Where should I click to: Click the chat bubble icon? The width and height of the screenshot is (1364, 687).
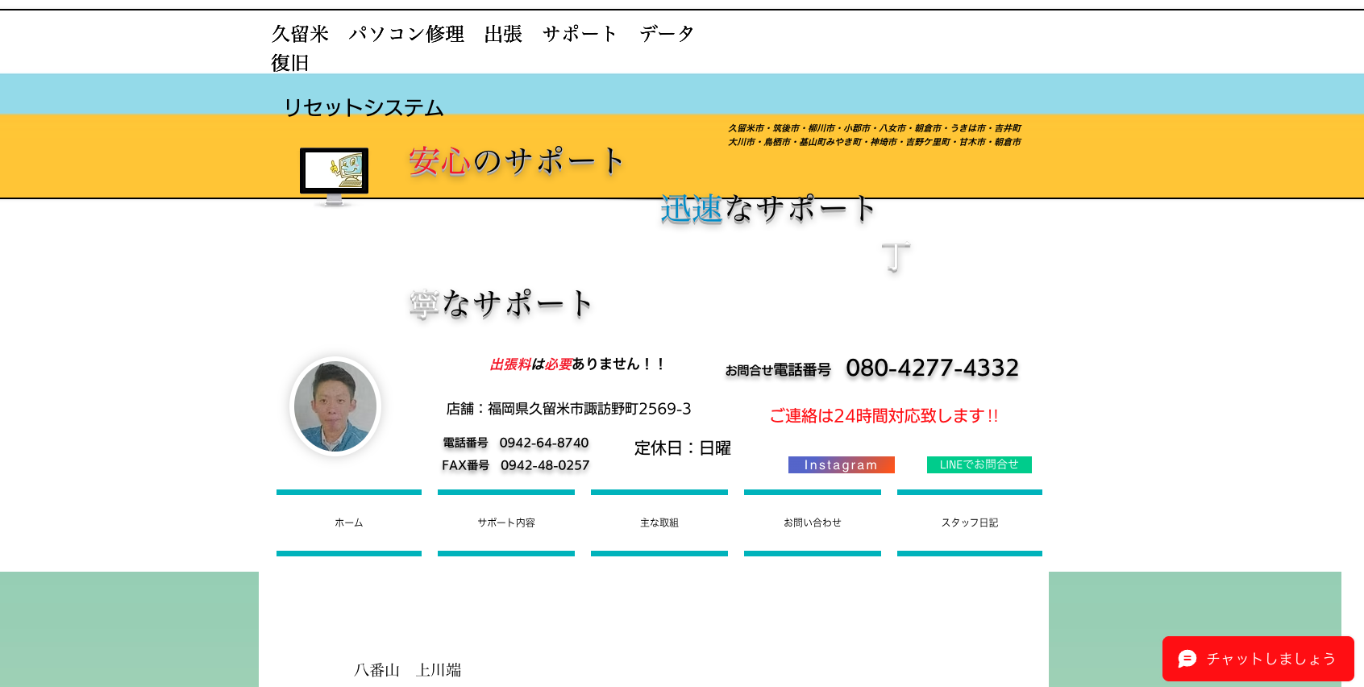point(1187,659)
